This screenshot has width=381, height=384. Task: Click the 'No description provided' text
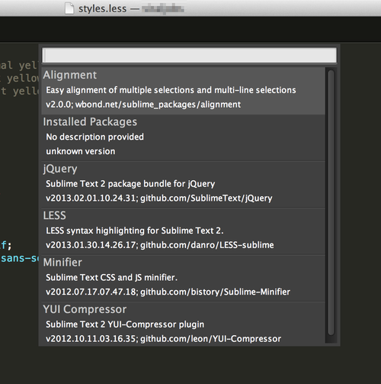[x=94, y=137]
